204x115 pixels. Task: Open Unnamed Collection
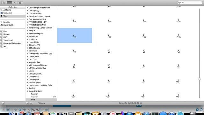[12, 43]
